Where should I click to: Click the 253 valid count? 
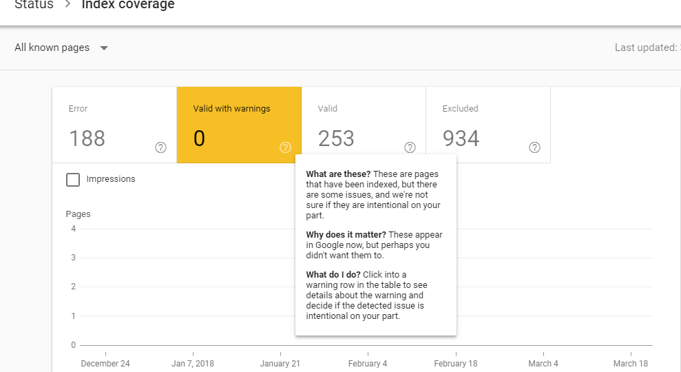click(336, 138)
